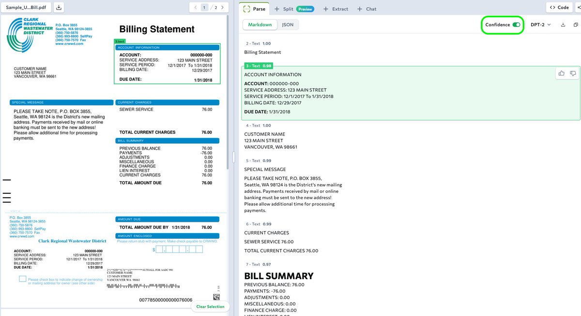Open the Chat tab

(x=367, y=9)
